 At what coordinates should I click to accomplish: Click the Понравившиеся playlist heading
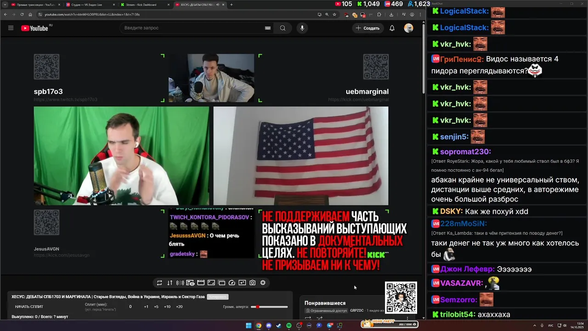(325, 303)
